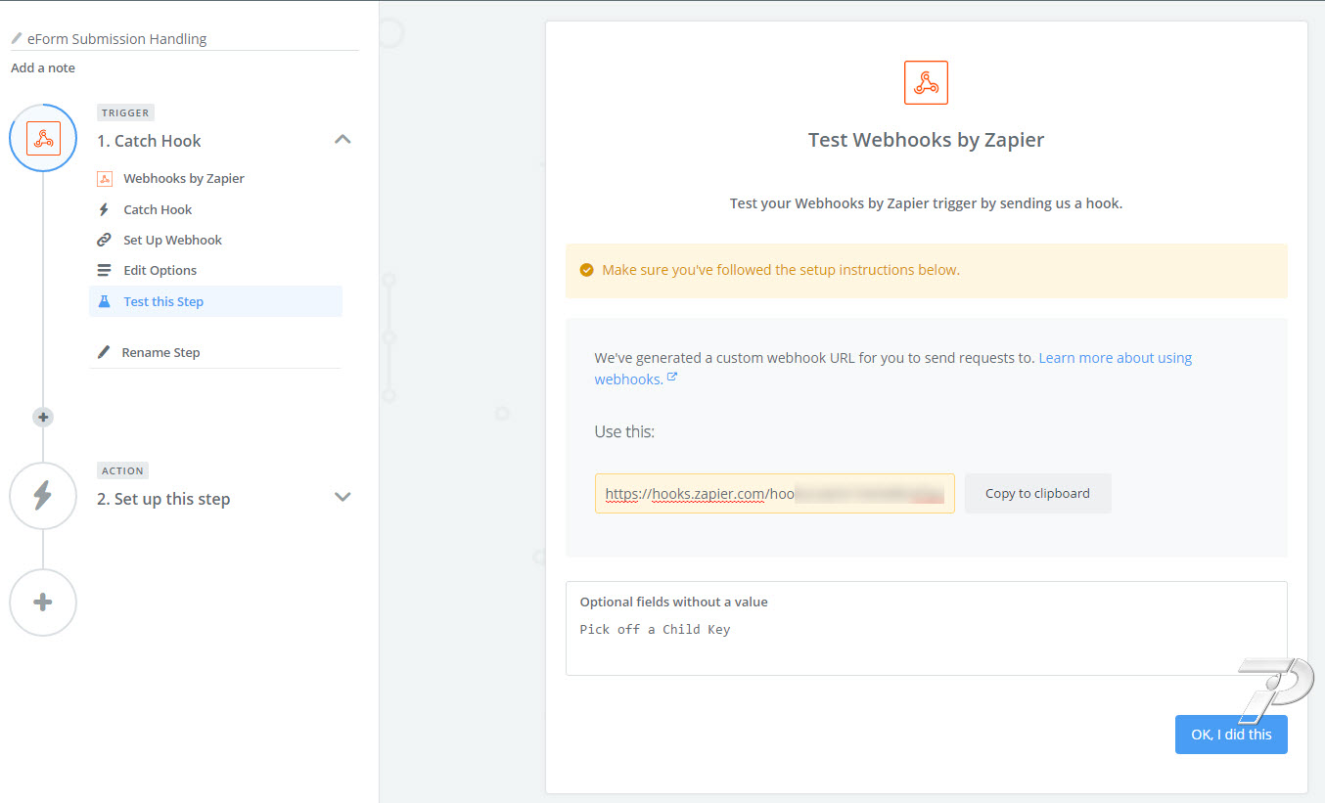Click the Webhooks logo above the test title
Screen dimensions: 1325x803
926,82
